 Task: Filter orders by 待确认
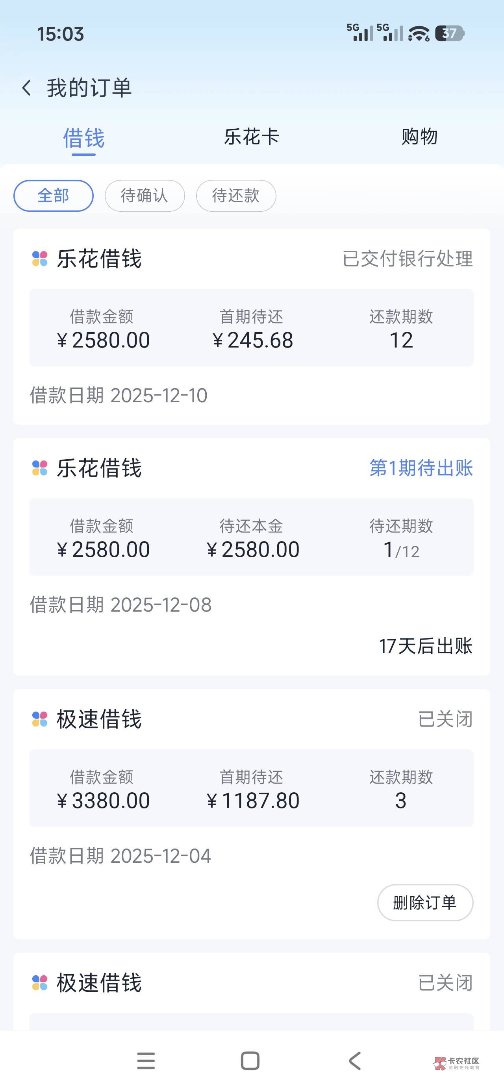(x=145, y=196)
